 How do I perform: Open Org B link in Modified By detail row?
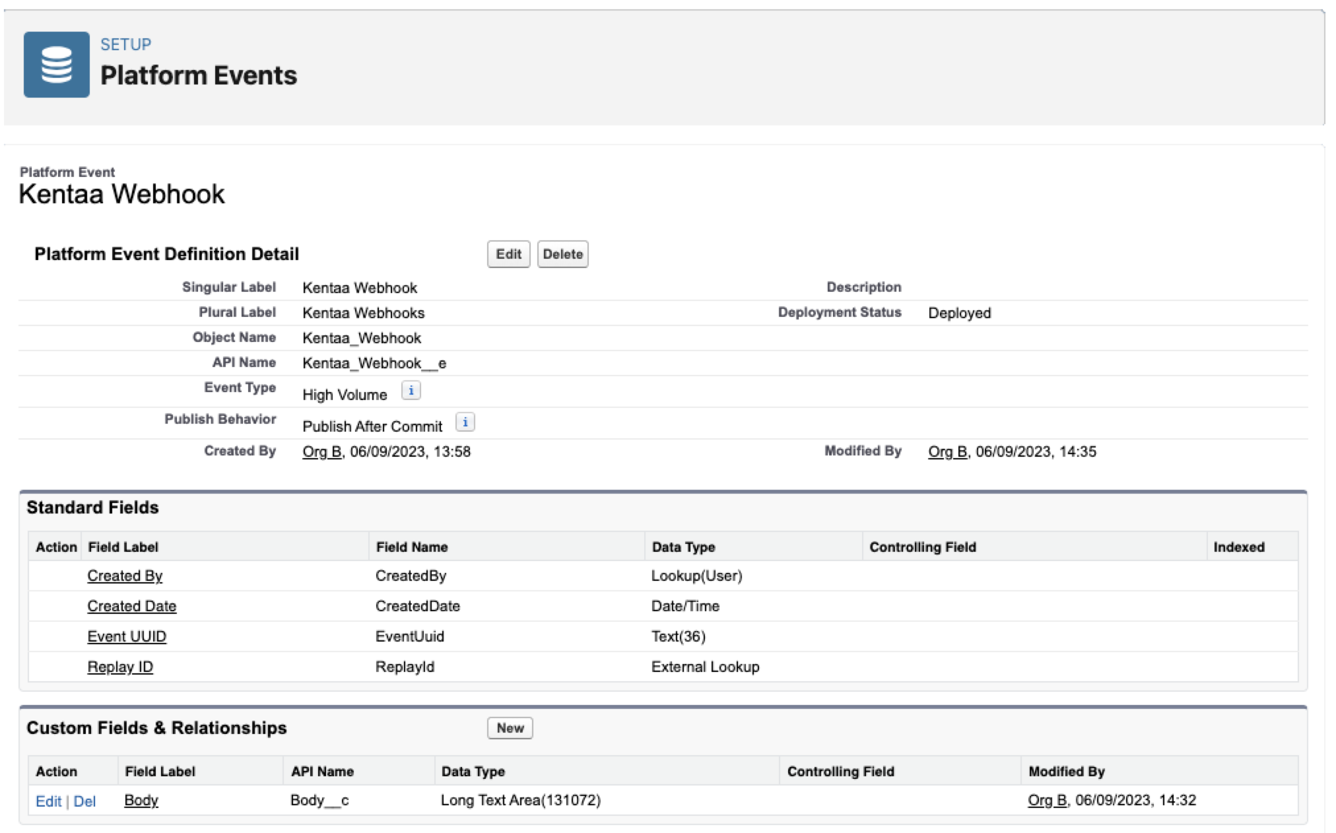pyautogui.click(x=947, y=451)
